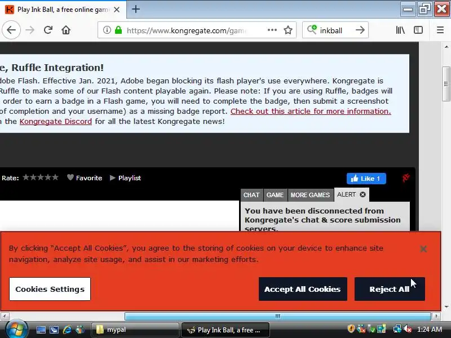The height and width of the screenshot is (338, 451).
Task: Click the inkball search box
Action: click(335, 30)
